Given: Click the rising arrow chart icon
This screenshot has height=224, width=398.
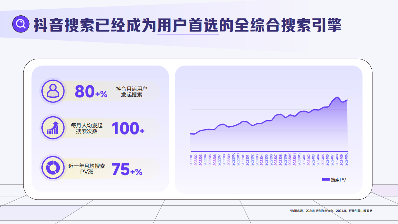Looking at the screenshot, I should [x=53, y=128].
